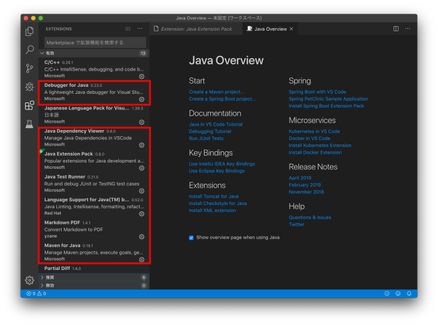The image size is (438, 325).
Task: Select the Java Overview tab
Action: pos(270,29)
